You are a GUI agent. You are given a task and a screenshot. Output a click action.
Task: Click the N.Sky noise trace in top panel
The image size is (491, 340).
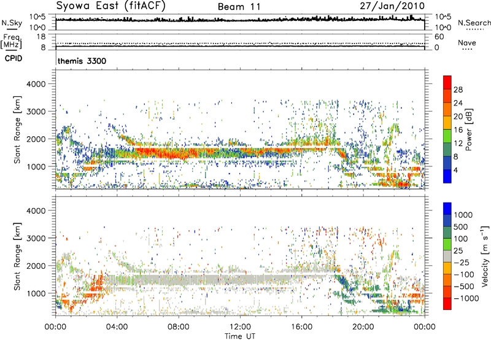[x=240, y=20]
